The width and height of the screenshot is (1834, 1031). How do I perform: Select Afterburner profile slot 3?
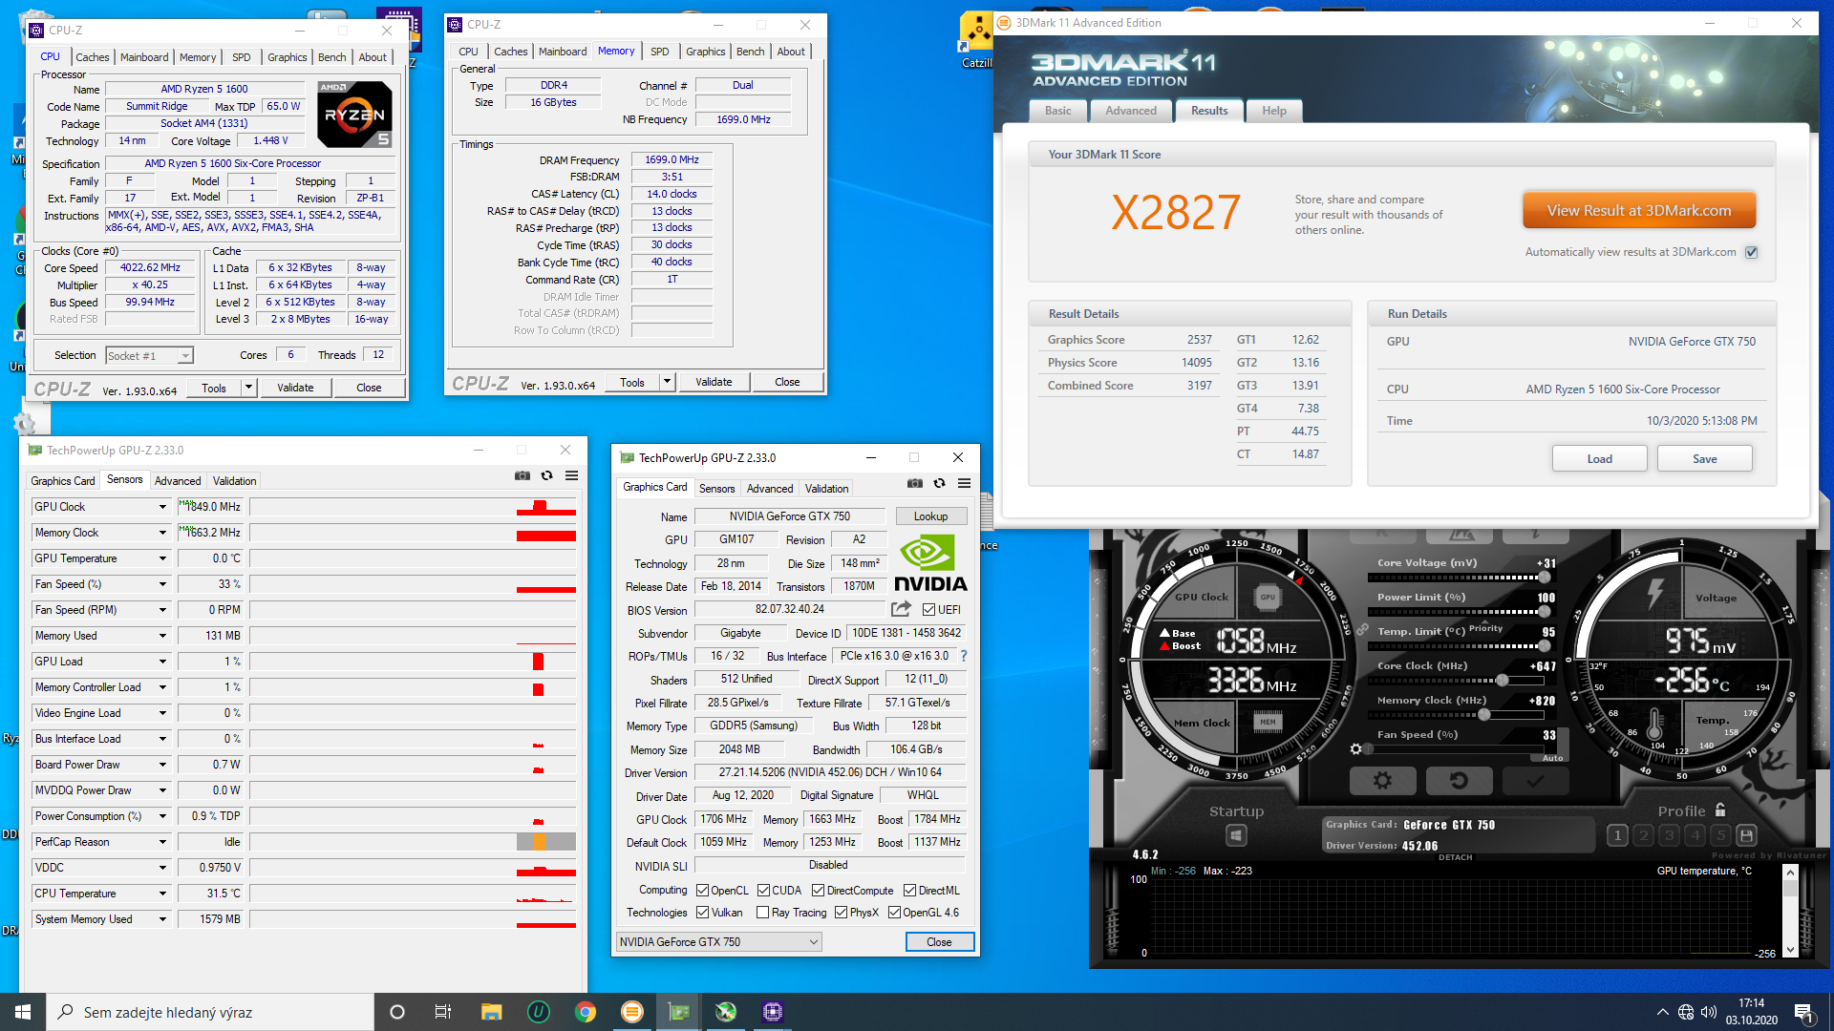(1669, 835)
